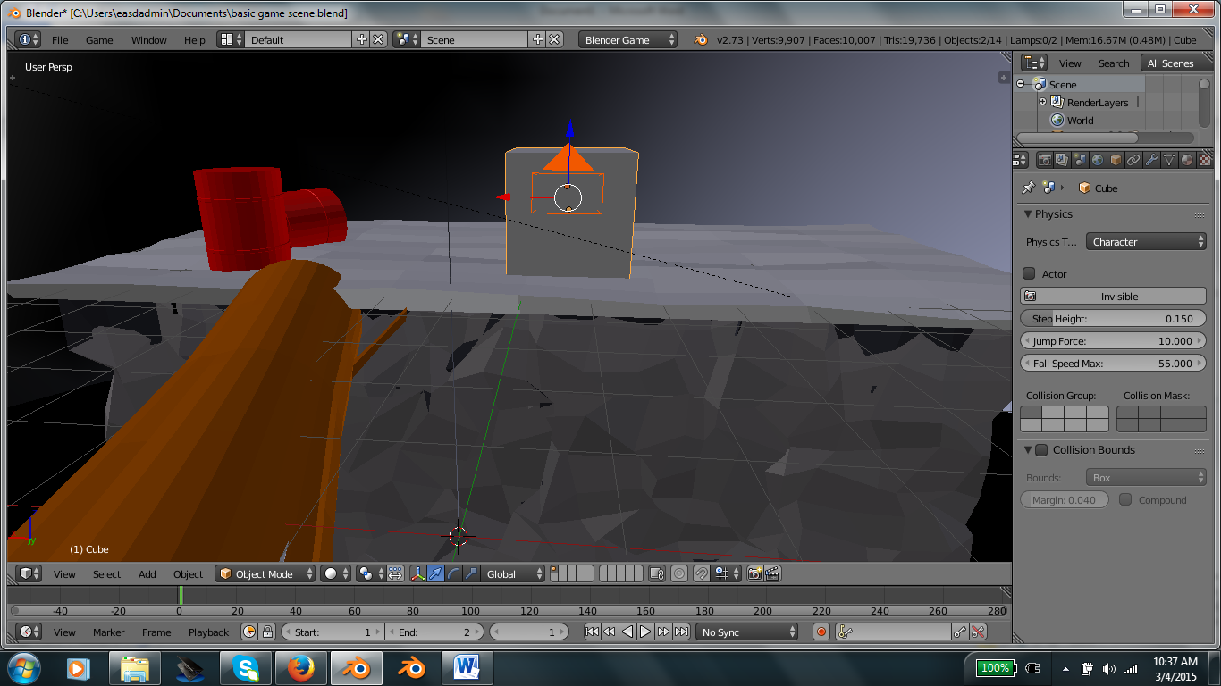The height and width of the screenshot is (686, 1221).
Task: Open the Object properties tab cube icon
Action: (1116, 160)
